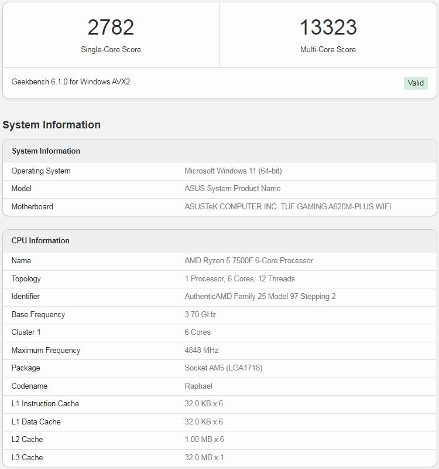Select the L1 Instruction Cache 32.0 KB x 6 value

pos(204,403)
